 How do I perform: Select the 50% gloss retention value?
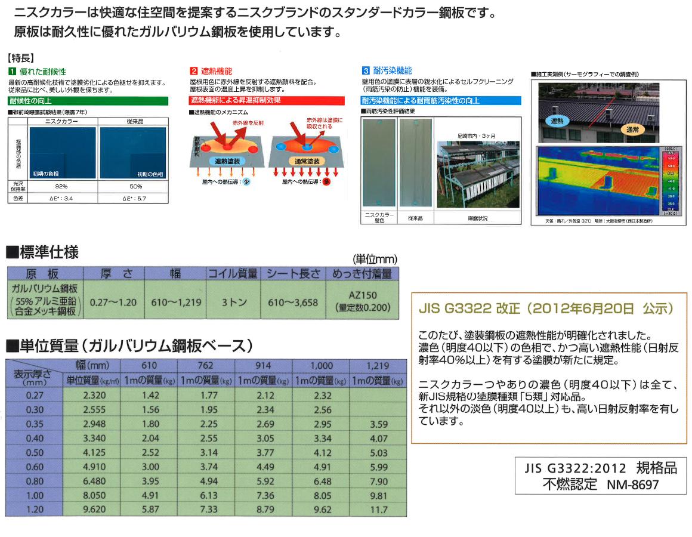point(136,187)
